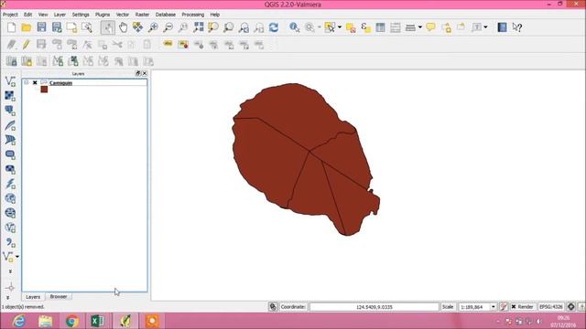Undock the Layers panel with the float button
This screenshot has height=329, width=586.
tap(138, 73)
